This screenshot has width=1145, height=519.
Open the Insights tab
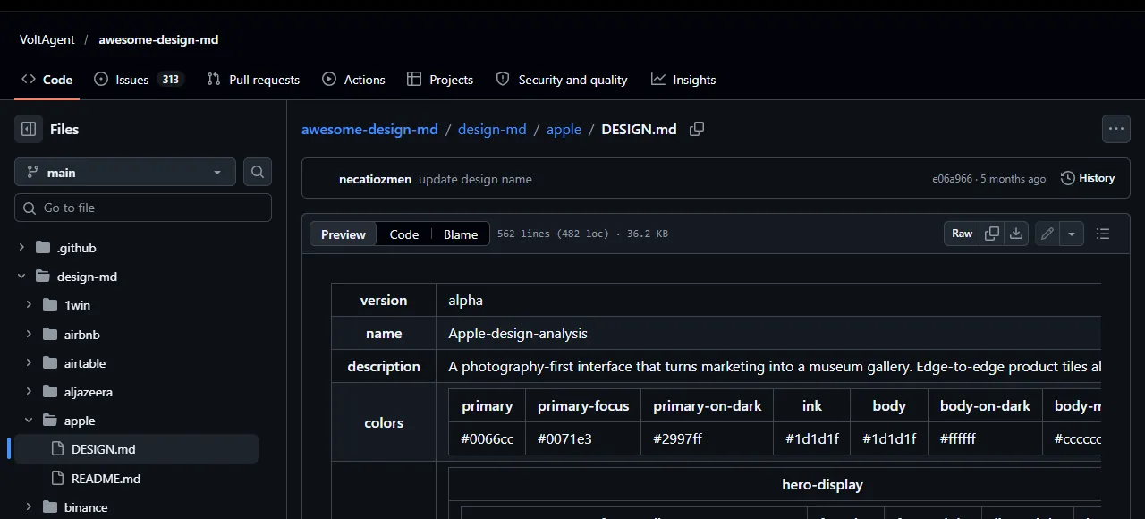[683, 80]
